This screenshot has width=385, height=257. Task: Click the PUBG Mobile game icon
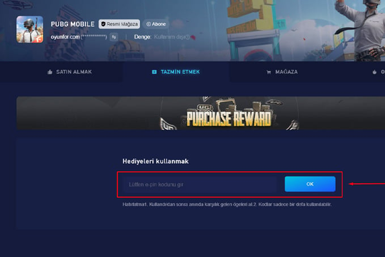30,29
